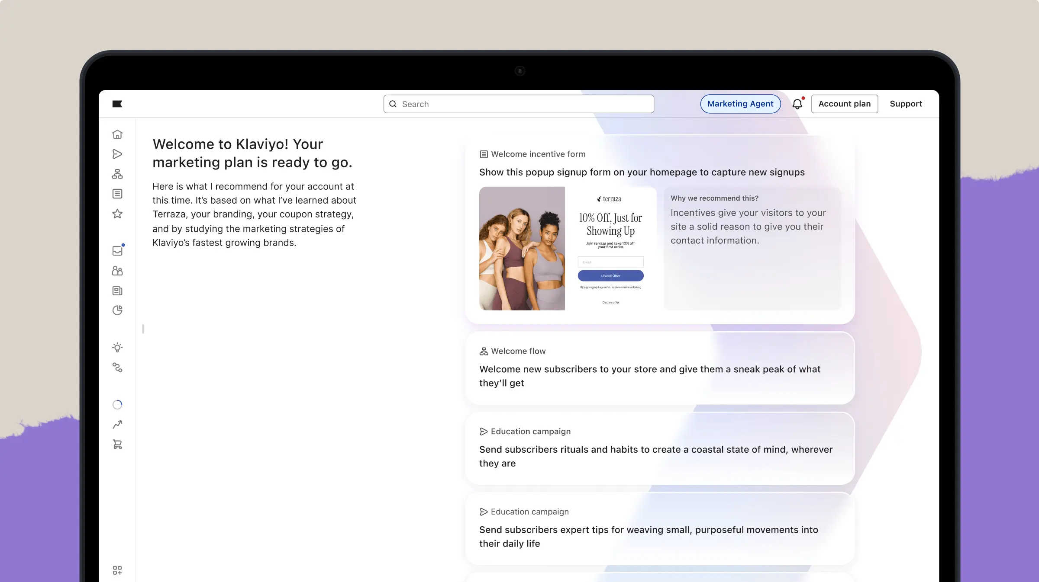Open Content newspaper icon in sidebar
Screen dimensions: 1039x582
pos(117,291)
